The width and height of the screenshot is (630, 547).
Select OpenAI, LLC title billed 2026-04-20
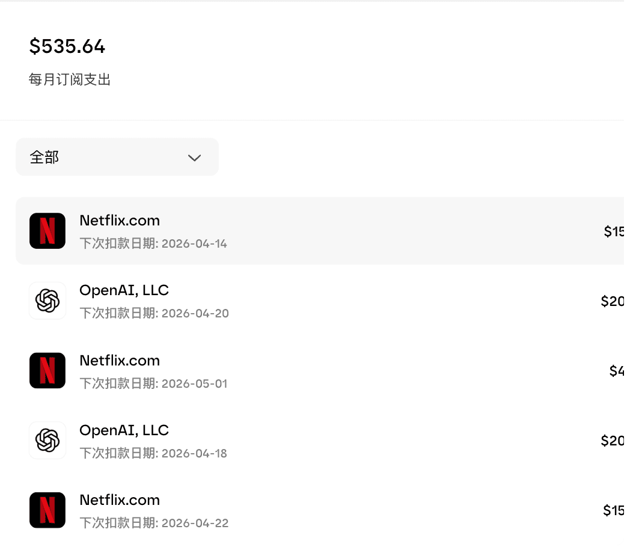124,290
